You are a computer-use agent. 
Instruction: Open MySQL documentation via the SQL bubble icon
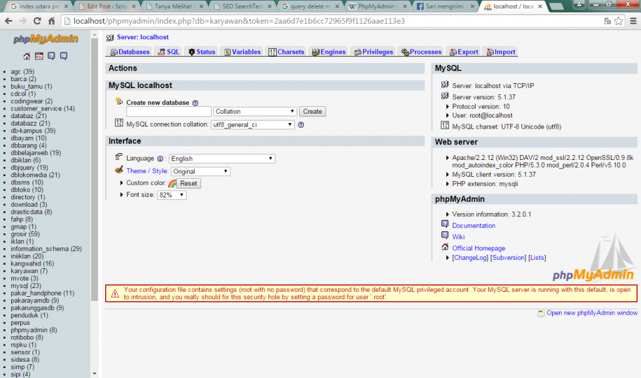[64, 56]
